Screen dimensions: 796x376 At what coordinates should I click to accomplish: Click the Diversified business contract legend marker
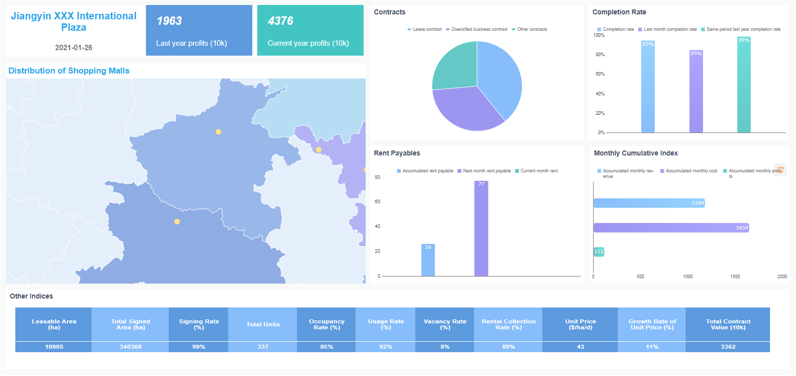pos(448,29)
